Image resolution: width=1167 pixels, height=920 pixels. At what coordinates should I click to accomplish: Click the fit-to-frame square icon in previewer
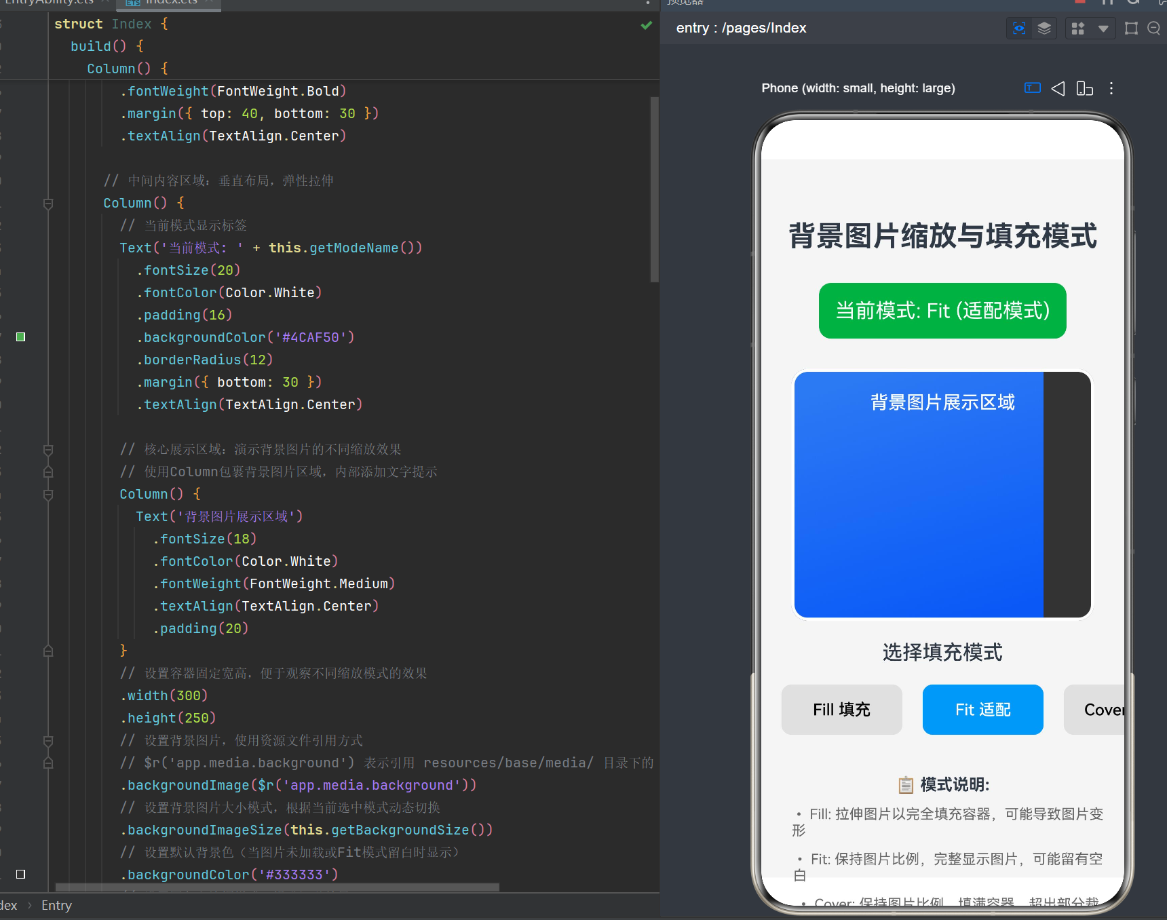coord(1131,28)
